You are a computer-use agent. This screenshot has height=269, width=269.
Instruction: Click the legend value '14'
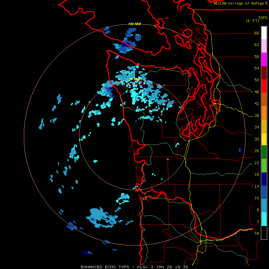click(x=257, y=186)
